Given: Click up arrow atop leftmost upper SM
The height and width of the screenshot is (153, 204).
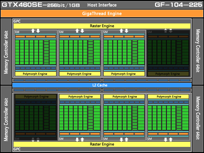Looking at the screenshot, I should pyautogui.click(x=33, y=31).
